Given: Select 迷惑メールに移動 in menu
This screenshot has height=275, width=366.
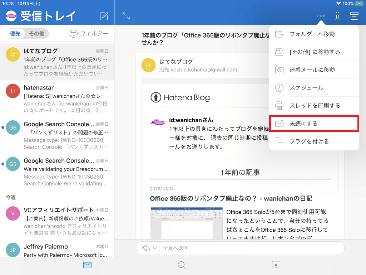Looking at the screenshot, I should pyautogui.click(x=314, y=70).
